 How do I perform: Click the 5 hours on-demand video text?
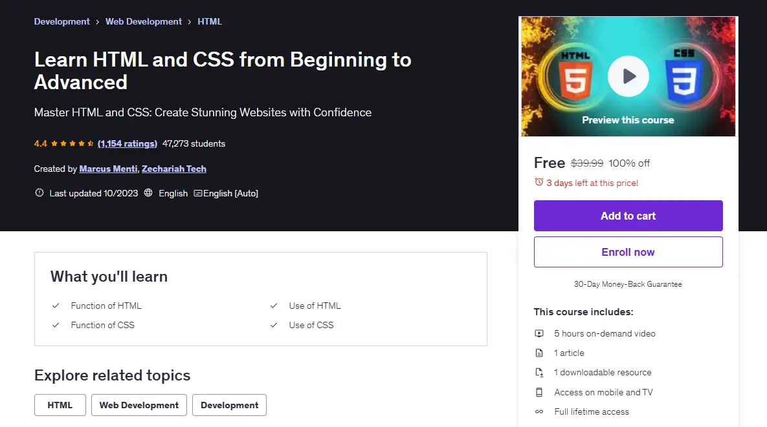[605, 333]
